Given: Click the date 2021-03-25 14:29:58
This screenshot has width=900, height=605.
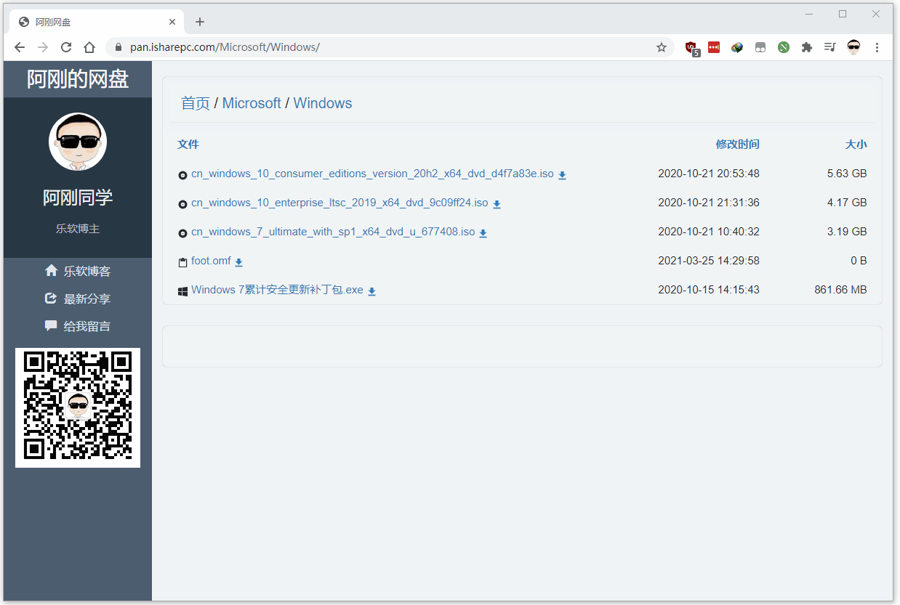Looking at the screenshot, I should (x=709, y=261).
